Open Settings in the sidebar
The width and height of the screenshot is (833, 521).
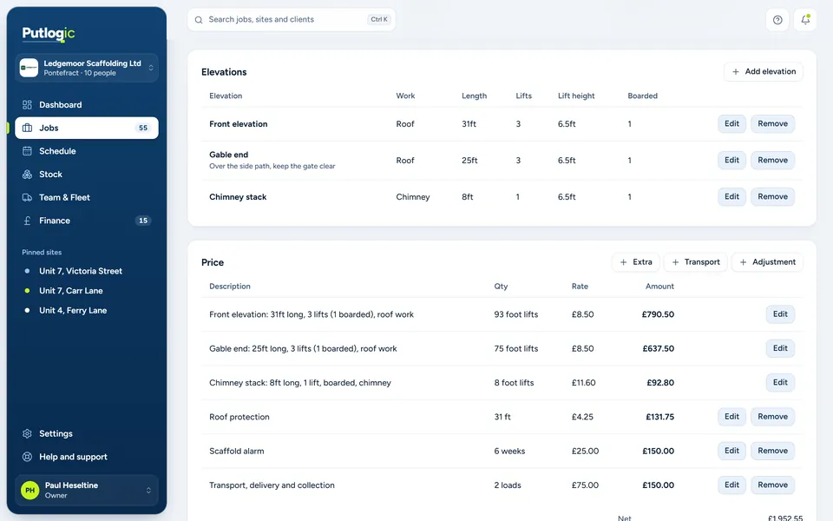pos(87,434)
